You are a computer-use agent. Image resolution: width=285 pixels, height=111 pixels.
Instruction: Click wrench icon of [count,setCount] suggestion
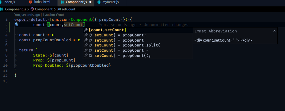click(86, 30)
